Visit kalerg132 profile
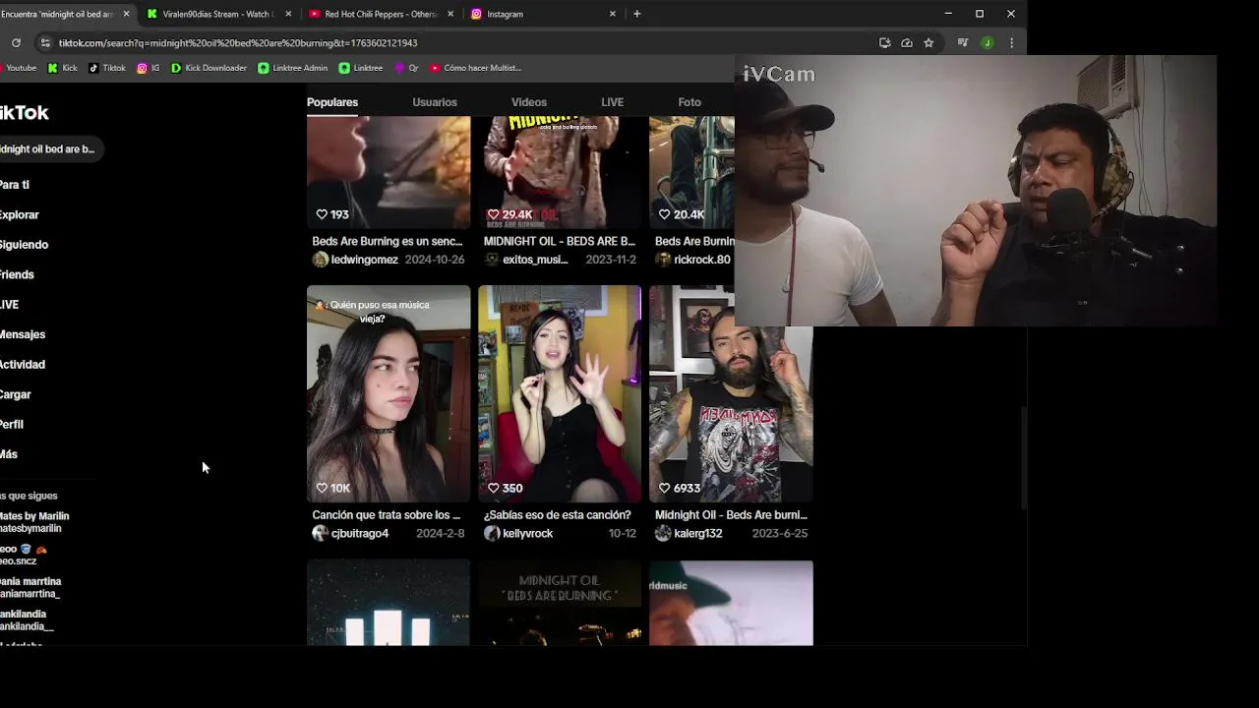This screenshot has height=708, width=1259. (x=698, y=534)
